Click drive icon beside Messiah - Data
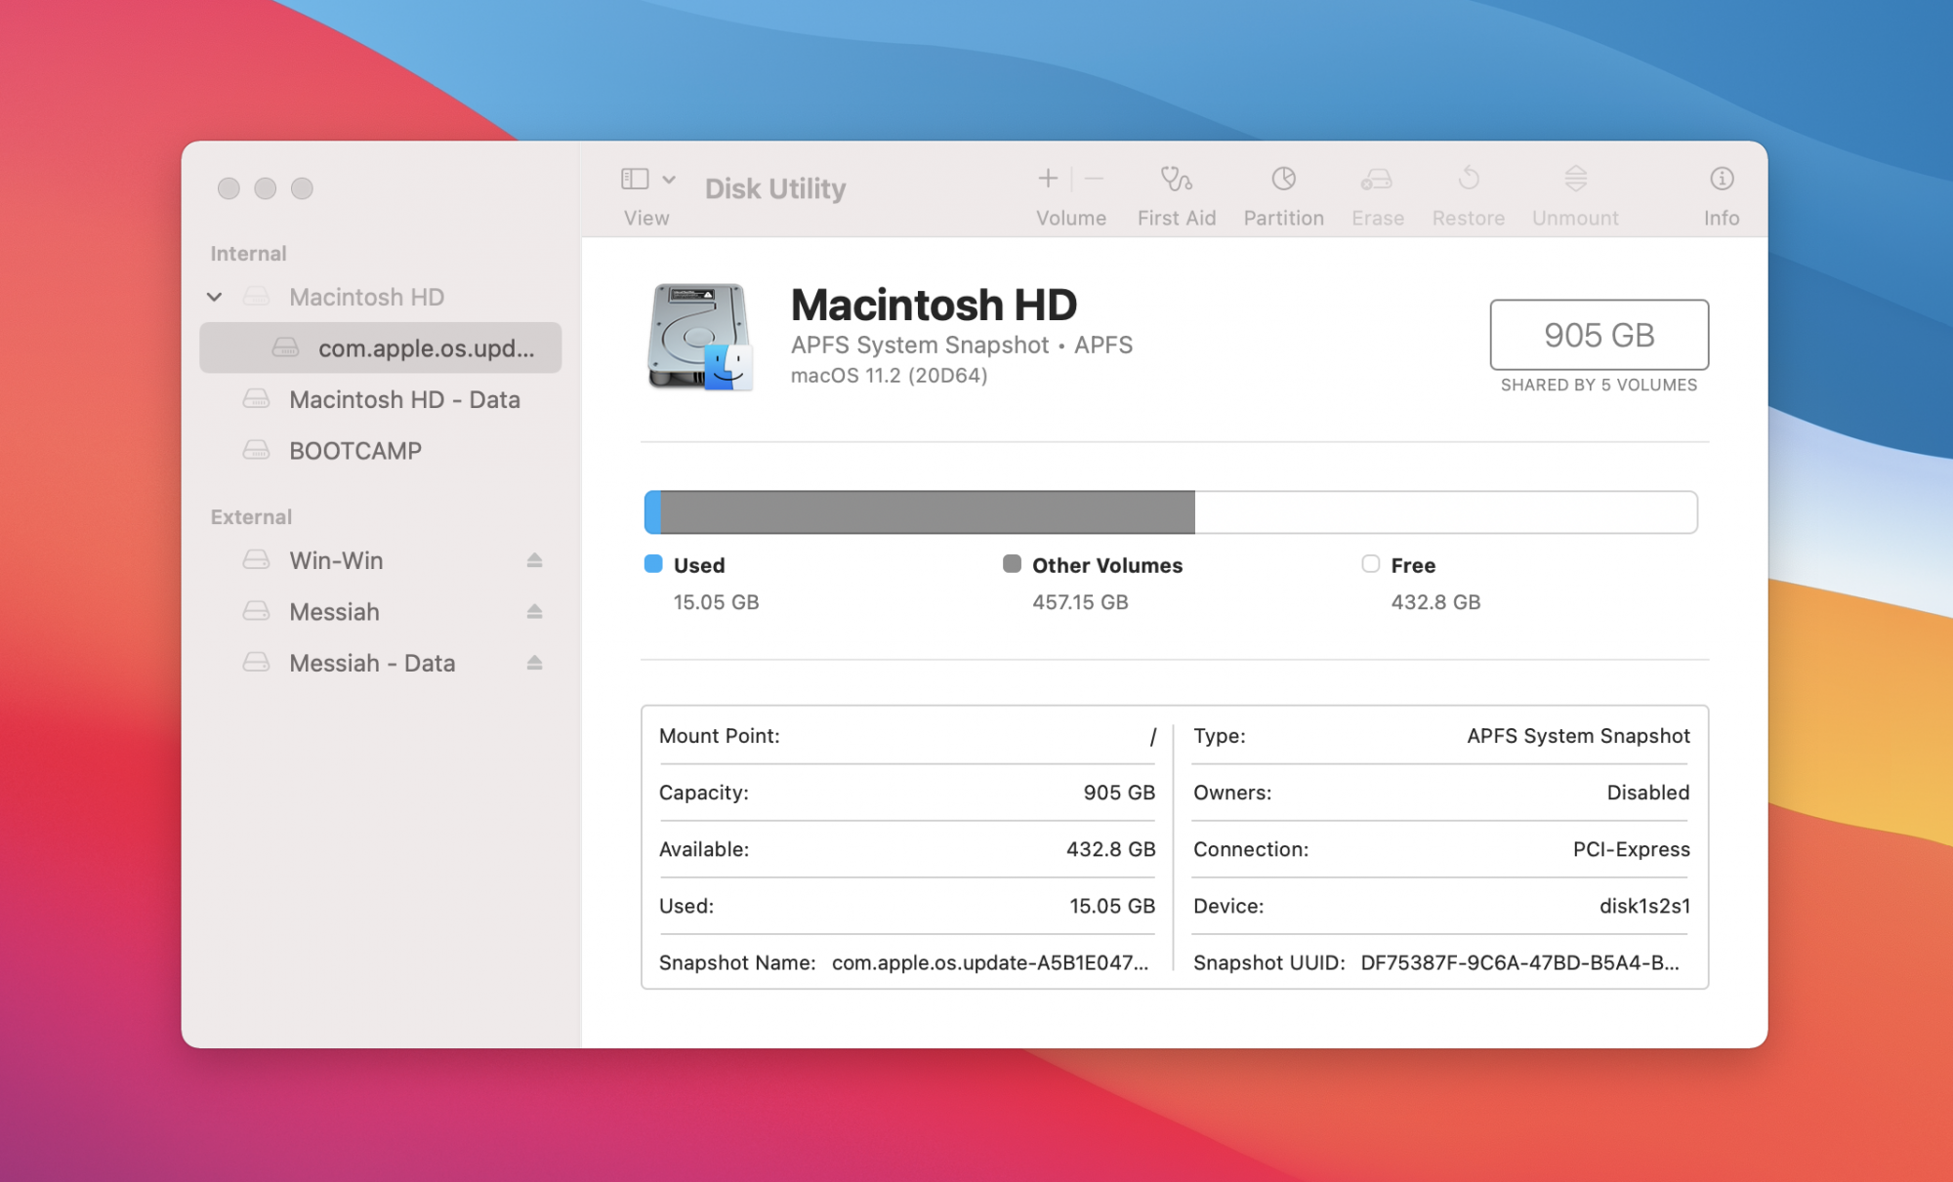 click(256, 662)
